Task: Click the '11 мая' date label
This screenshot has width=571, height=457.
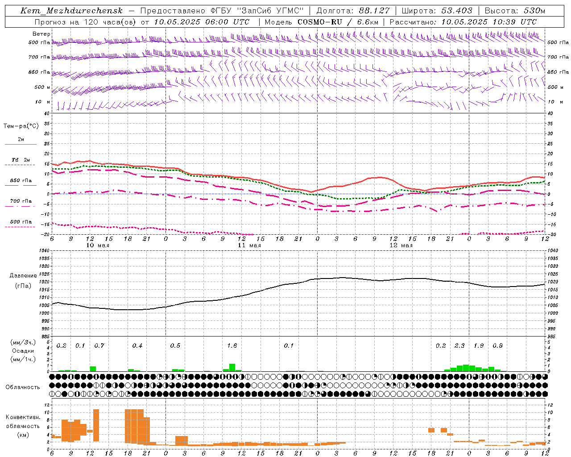Action: click(249, 245)
